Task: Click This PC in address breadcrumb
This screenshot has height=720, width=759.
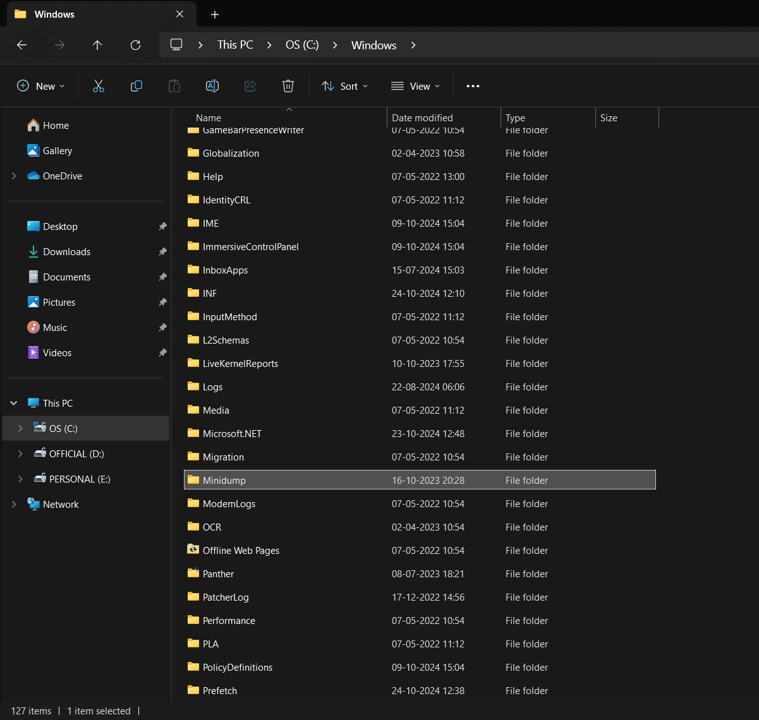Action: [x=235, y=45]
